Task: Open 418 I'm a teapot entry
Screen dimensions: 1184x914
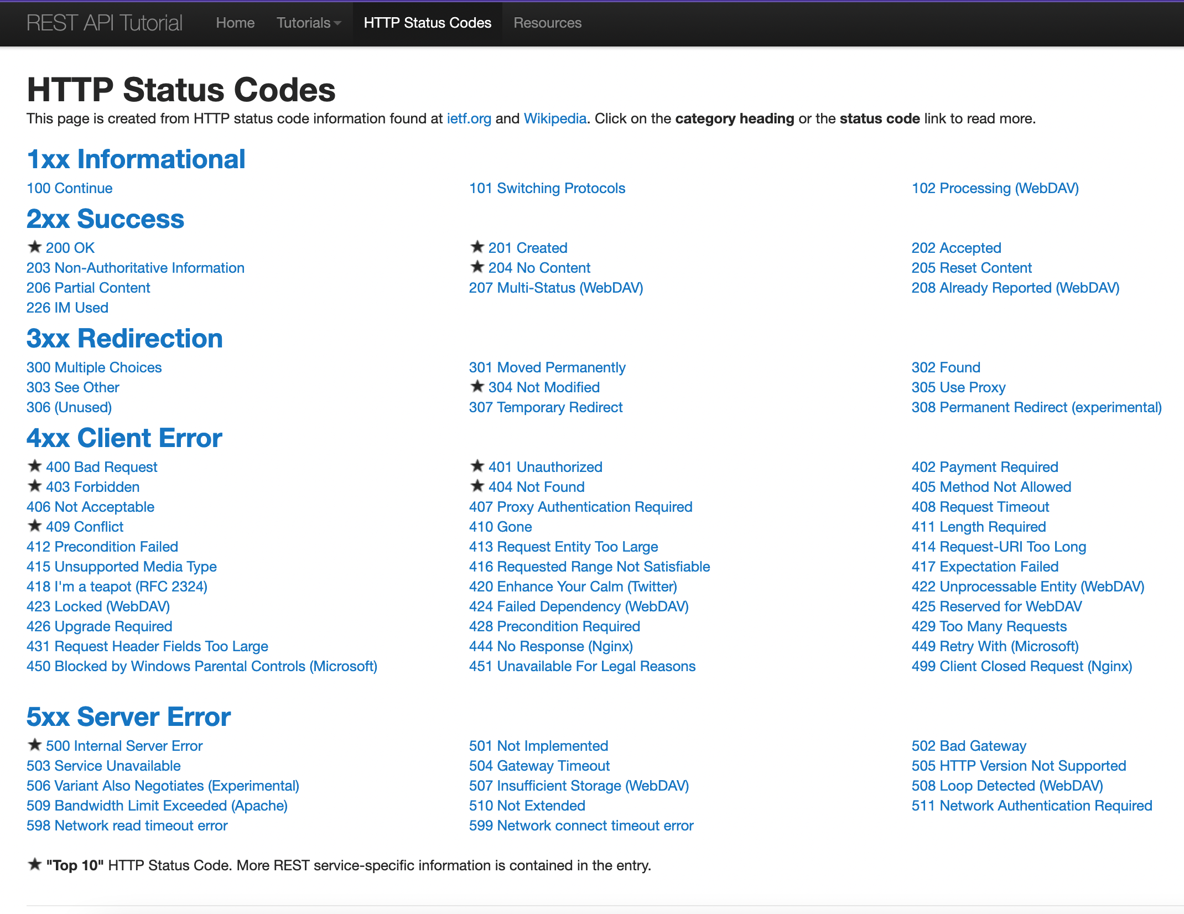Action: (x=117, y=586)
